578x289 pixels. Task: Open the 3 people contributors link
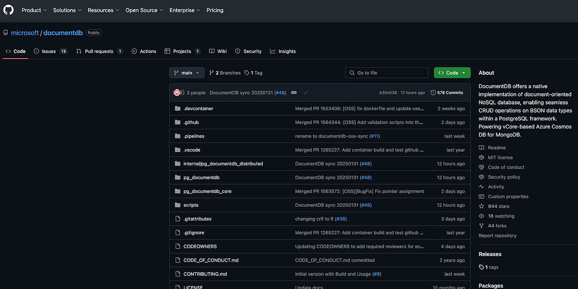(x=196, y=92)
